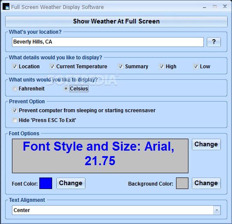Click the gray Background Color swatch
232x224 pixels.
(182, 183)
